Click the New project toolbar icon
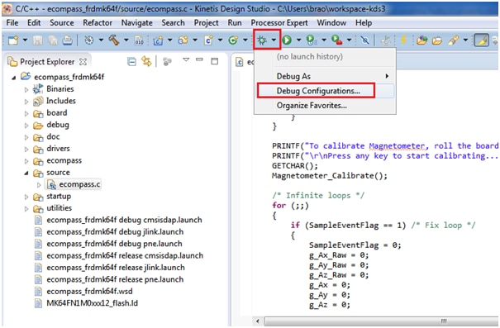This screenshot has width=500, height=328. click(13, 40)
